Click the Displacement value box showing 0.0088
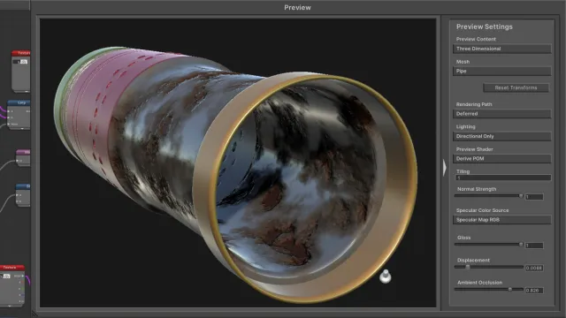Screen dimensions: 566x318 click(x=534, y=268)
